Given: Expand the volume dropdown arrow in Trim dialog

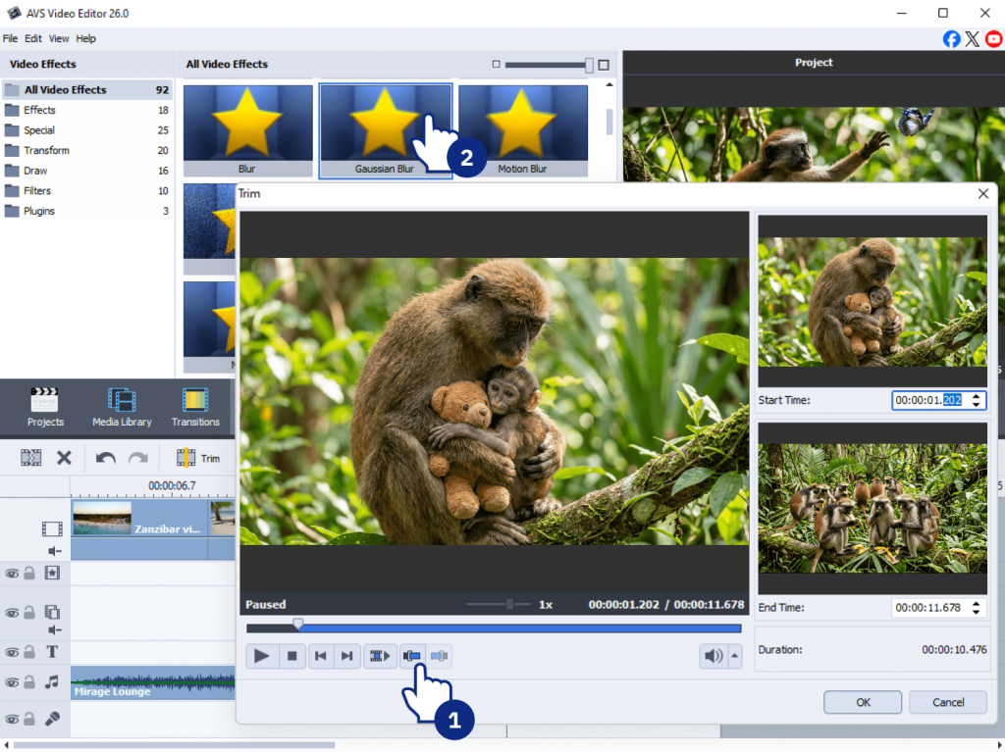Looking at the screenshot, I should tap(735, 657).
